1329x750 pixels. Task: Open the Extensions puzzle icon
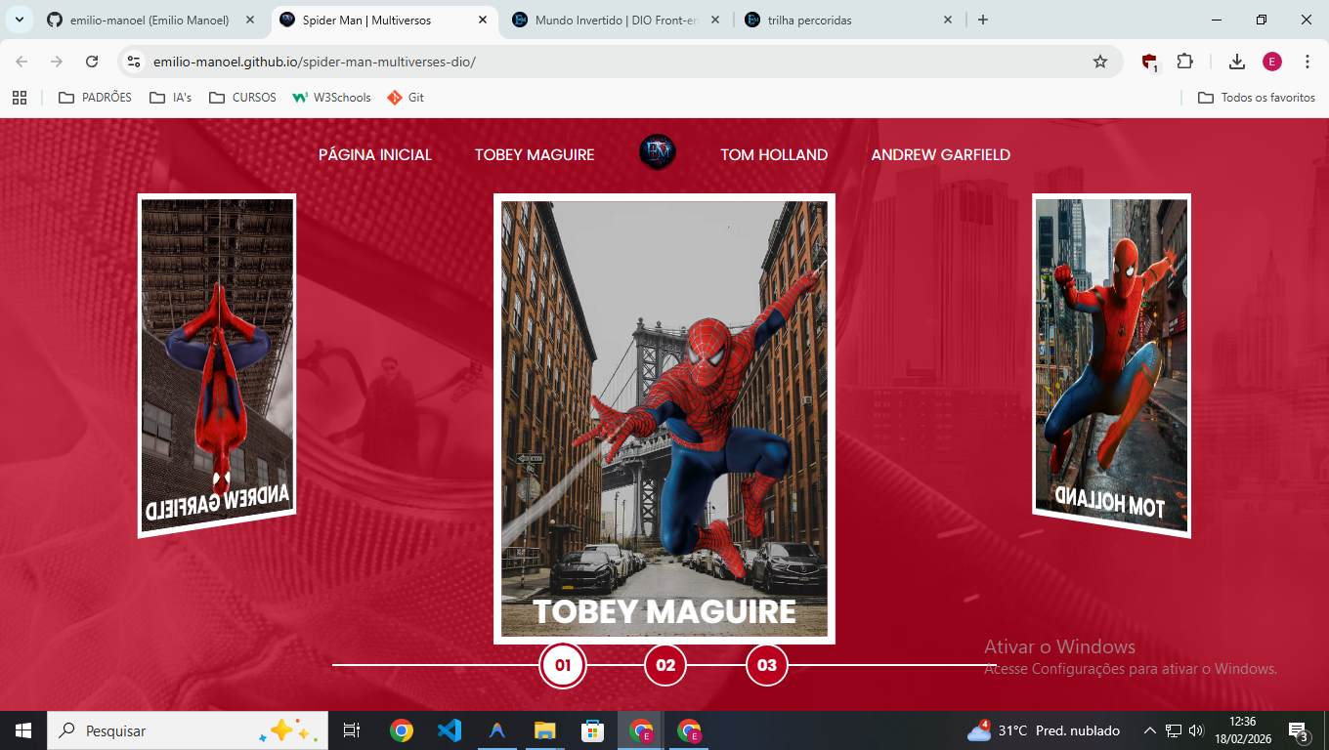(1184, 61)
